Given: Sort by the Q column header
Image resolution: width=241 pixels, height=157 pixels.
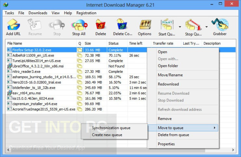Looking at the screenshot, I should 80,43.
